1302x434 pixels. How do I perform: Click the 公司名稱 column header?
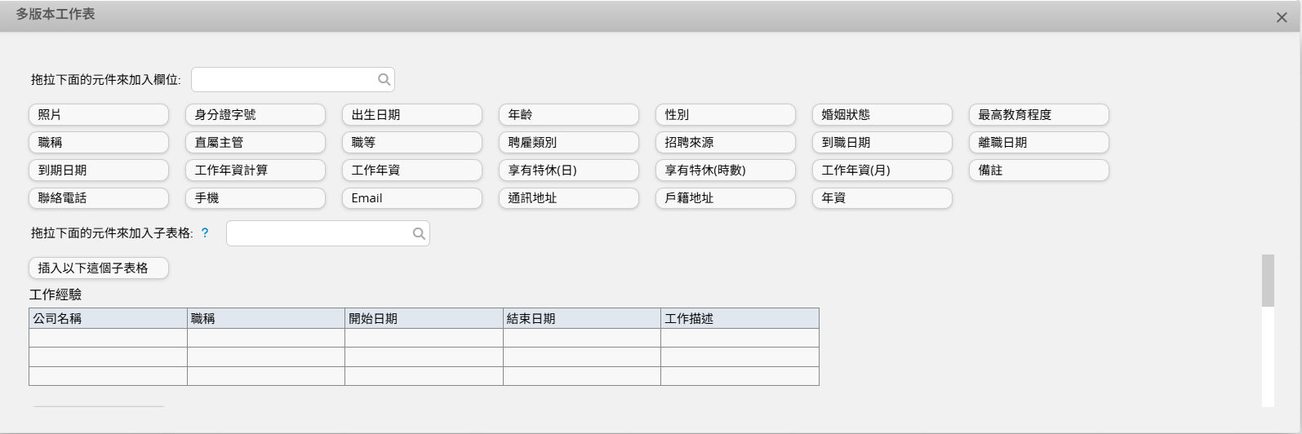[108, 319]
